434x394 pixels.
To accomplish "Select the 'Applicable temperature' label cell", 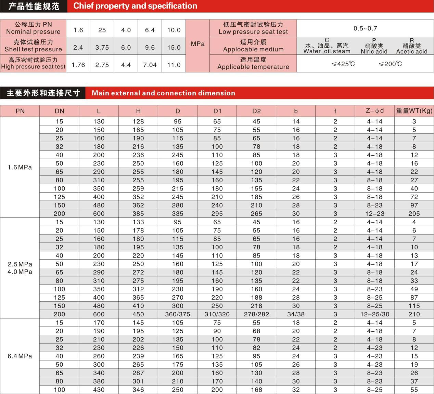I will click(253, 63).
